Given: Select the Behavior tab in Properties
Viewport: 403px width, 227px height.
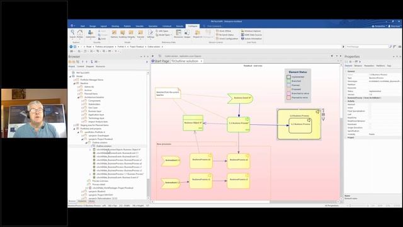Looking at the screenshot, I should 358,66.
